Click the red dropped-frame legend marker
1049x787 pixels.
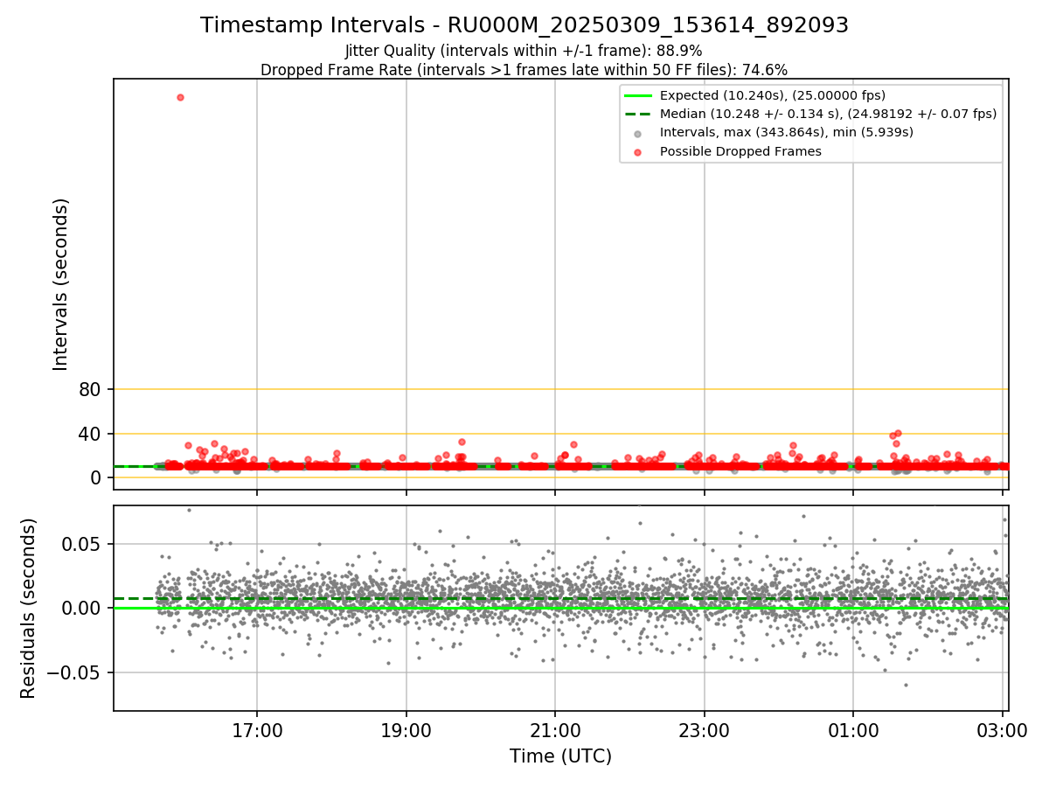tap(638, 152)
